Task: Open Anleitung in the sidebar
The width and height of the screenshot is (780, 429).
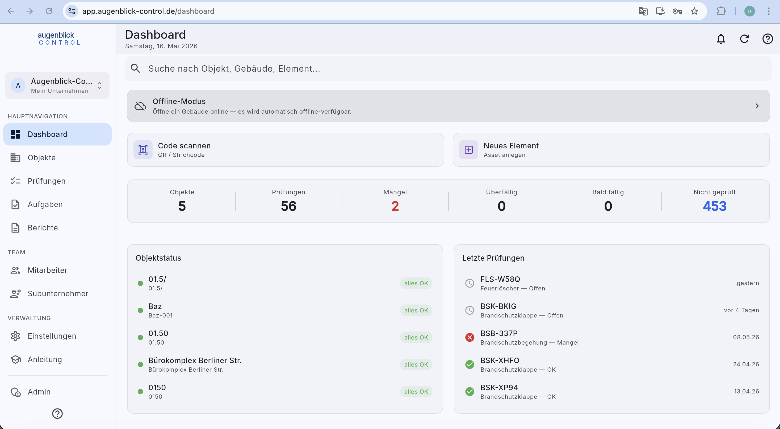Action: [x=57, y=359]
